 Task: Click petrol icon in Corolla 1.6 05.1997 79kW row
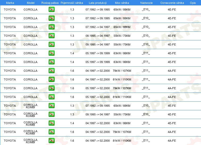[51, 88]
